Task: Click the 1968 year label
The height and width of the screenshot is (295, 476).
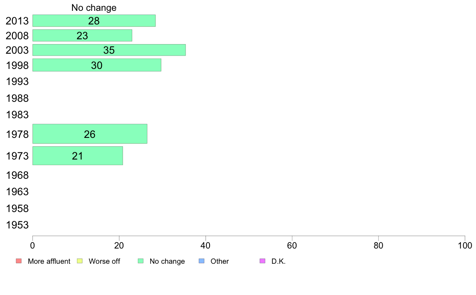Action: coord(17,175)
